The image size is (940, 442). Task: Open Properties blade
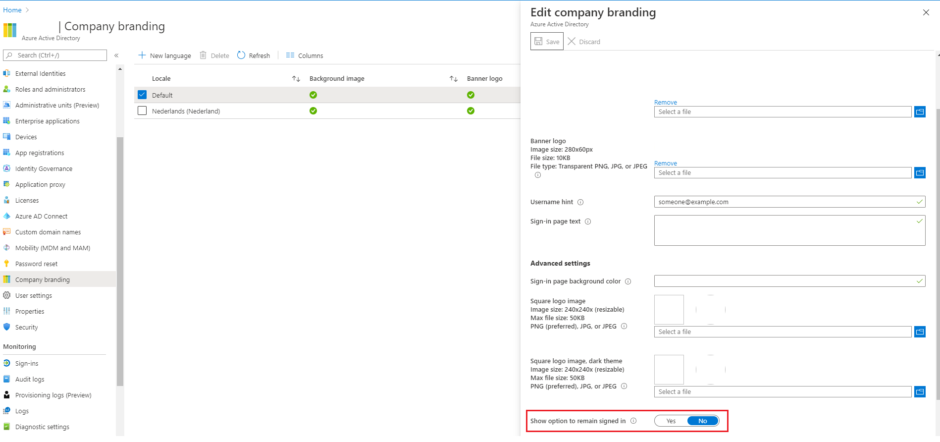(x=30, y=311)
